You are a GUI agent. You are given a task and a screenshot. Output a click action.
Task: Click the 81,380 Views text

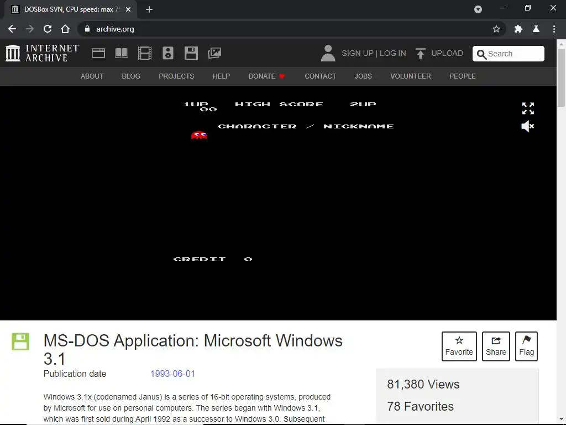pos(423,384)
